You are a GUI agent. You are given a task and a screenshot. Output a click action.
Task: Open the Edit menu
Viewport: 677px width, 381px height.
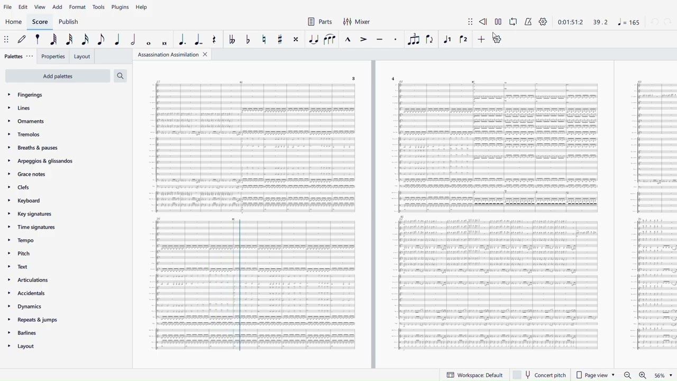23,7
